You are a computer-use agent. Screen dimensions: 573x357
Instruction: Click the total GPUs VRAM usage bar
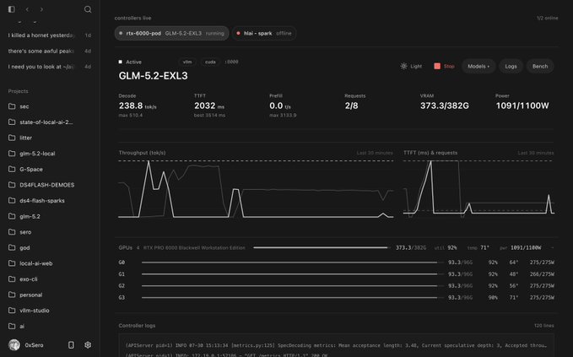(321, 248)
